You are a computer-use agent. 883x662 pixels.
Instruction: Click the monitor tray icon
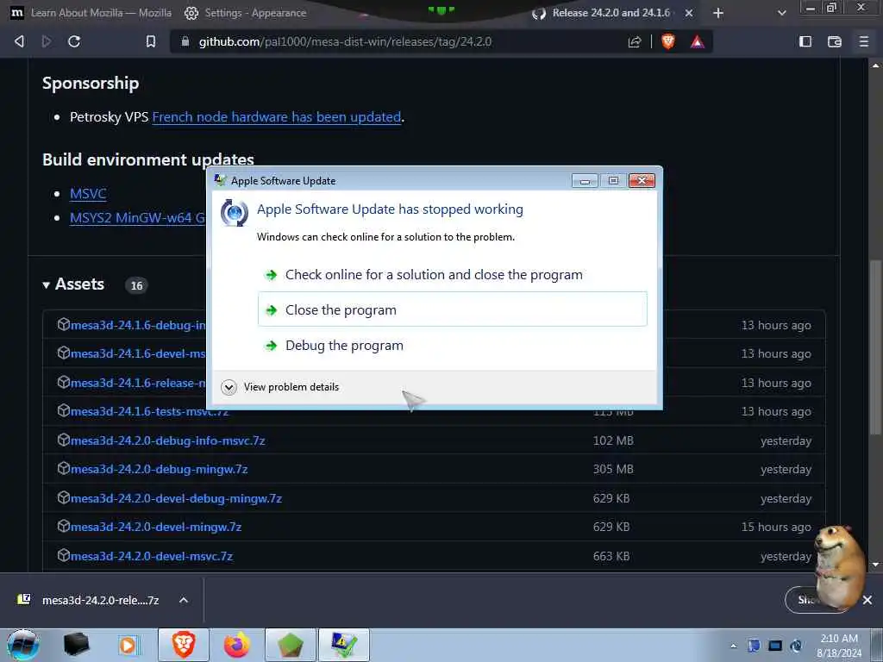[775, 646]
